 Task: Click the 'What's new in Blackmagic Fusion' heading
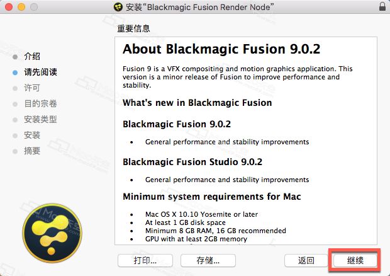coord(198,103)
